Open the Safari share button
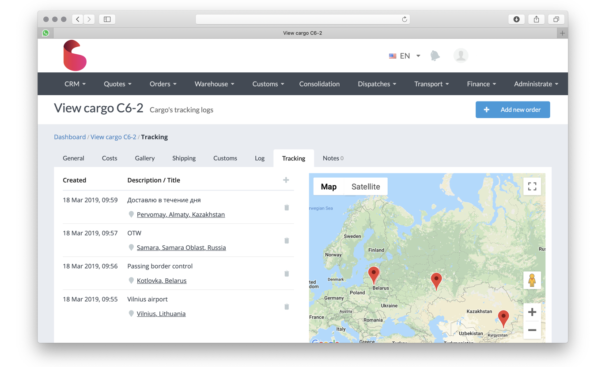Viewport: 605px width, 367px height. coord(536,19)
